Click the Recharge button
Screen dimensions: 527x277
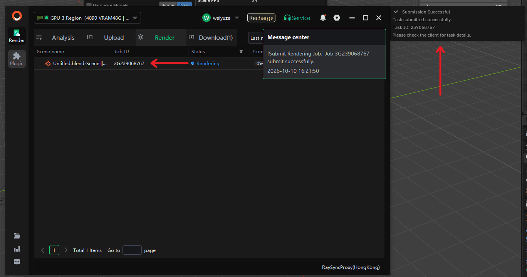pyautogui.click(x=261, y=18)
